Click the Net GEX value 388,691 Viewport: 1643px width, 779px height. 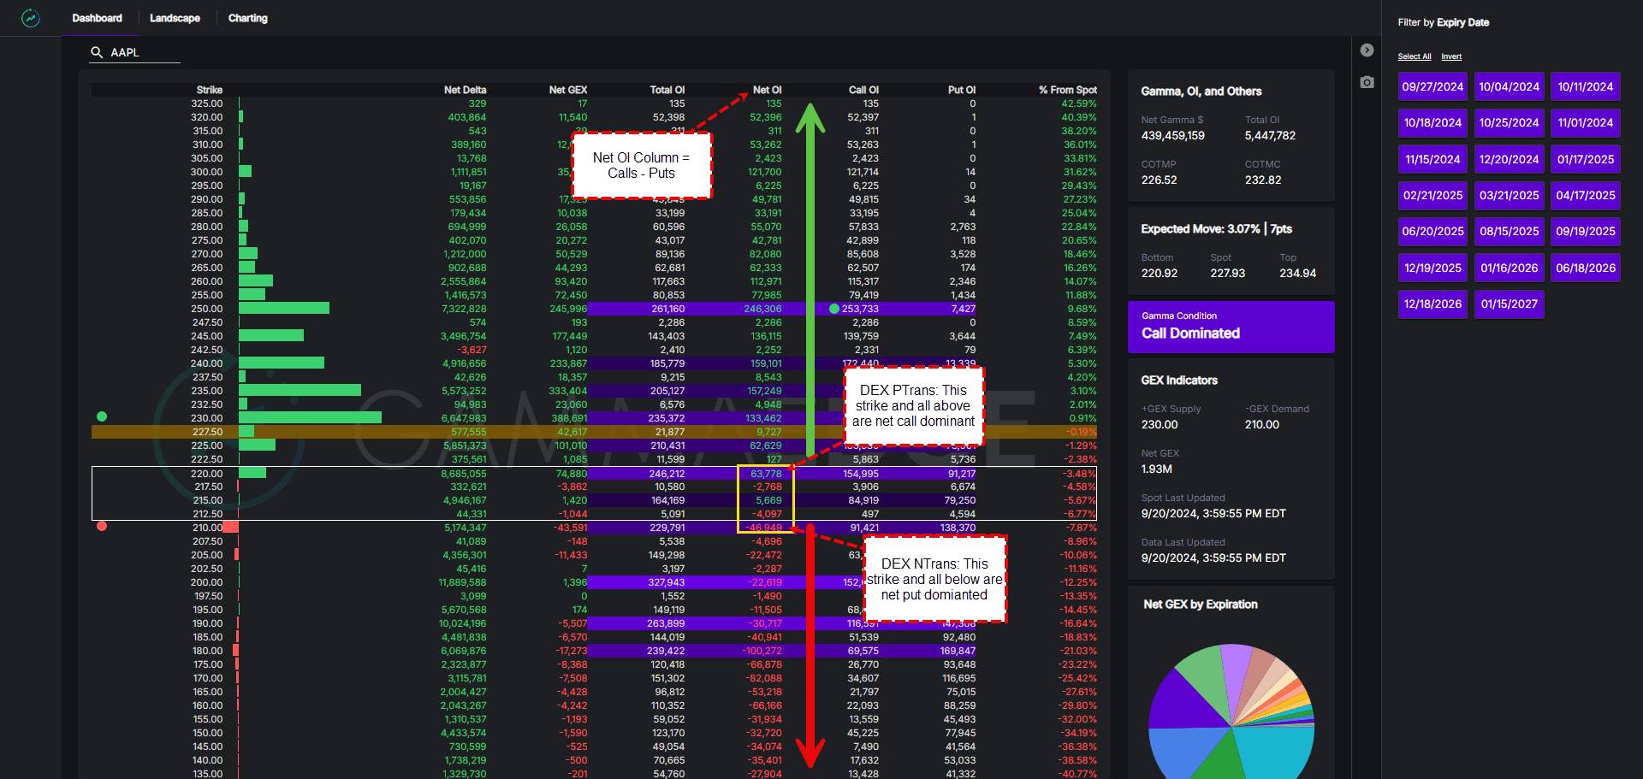[569, 418]
